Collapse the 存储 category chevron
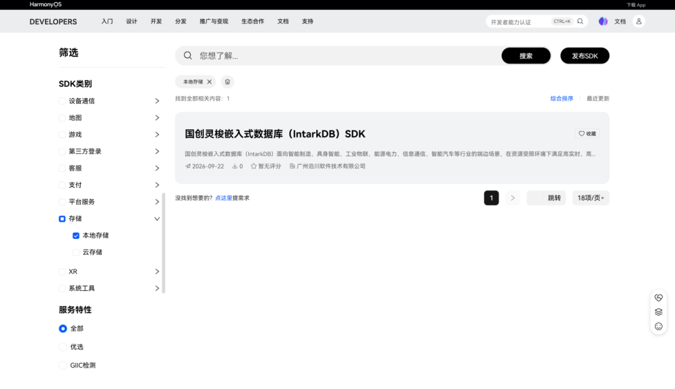This screenshot has width=675, height=389. [157, 219]
